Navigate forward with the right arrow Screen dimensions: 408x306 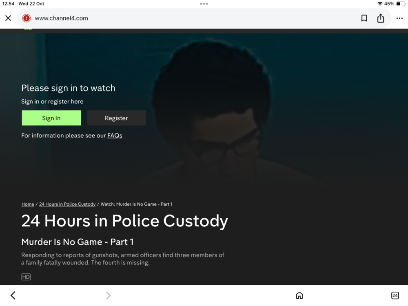[x=108, y=295]
